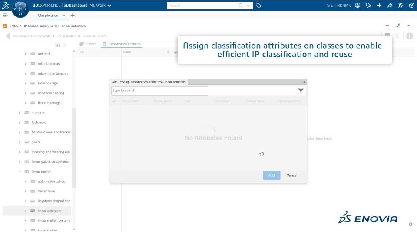
Task: Expand the roller bearings node
Action: pyautogui.click(x=26, y=64)
